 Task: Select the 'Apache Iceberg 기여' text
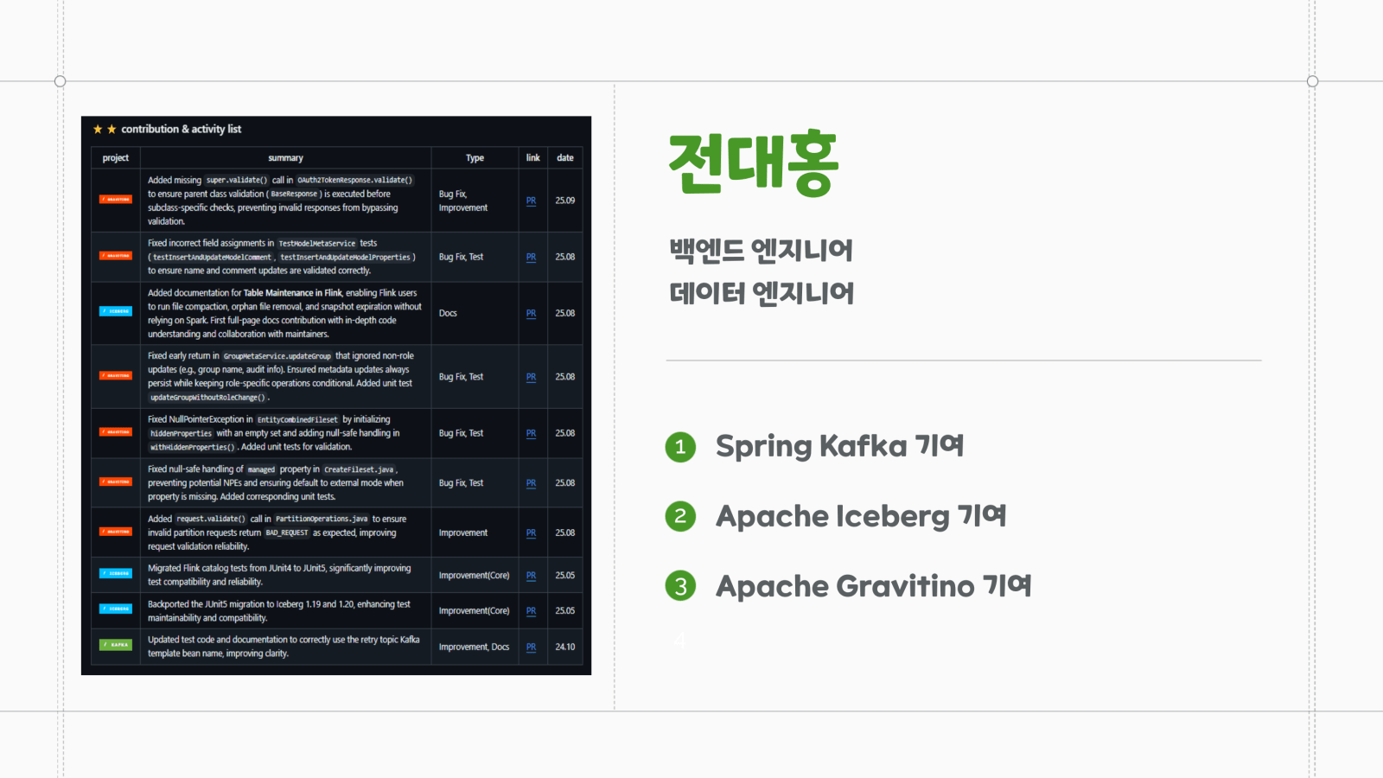pyautogui.click(x=861, y=516)
